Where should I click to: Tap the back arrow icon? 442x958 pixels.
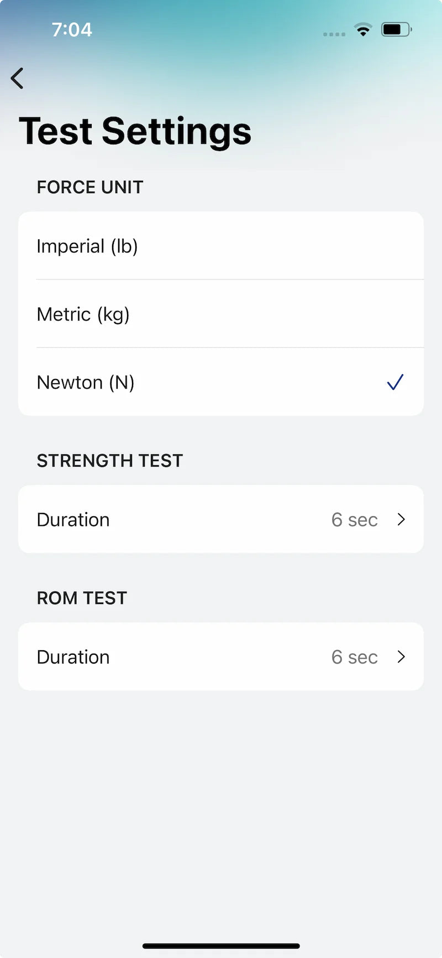click(18, 78)
